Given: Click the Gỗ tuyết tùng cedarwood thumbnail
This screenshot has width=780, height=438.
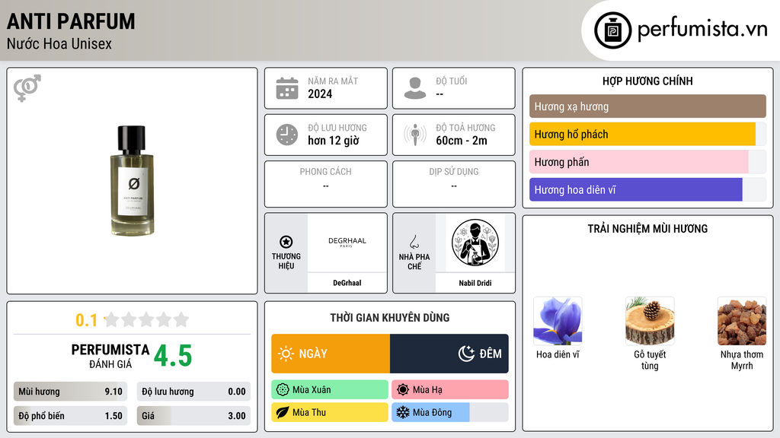Looking at the screenshot, I should pos(650,322).
